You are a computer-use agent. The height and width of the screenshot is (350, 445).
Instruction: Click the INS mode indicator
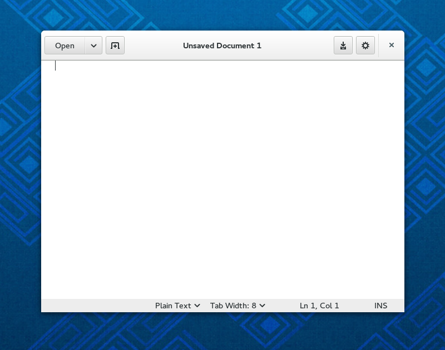[380, 306]
